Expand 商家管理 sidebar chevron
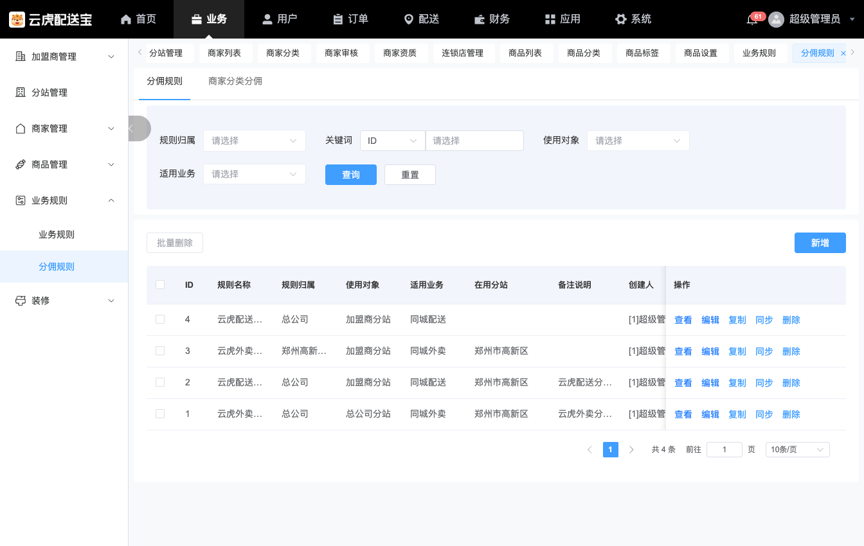The height and width of the screenshot is (546, 864). 111,128
